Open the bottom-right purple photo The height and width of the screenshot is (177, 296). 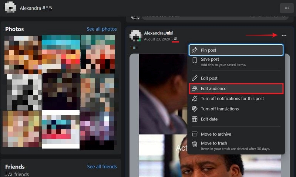[97, 131]
